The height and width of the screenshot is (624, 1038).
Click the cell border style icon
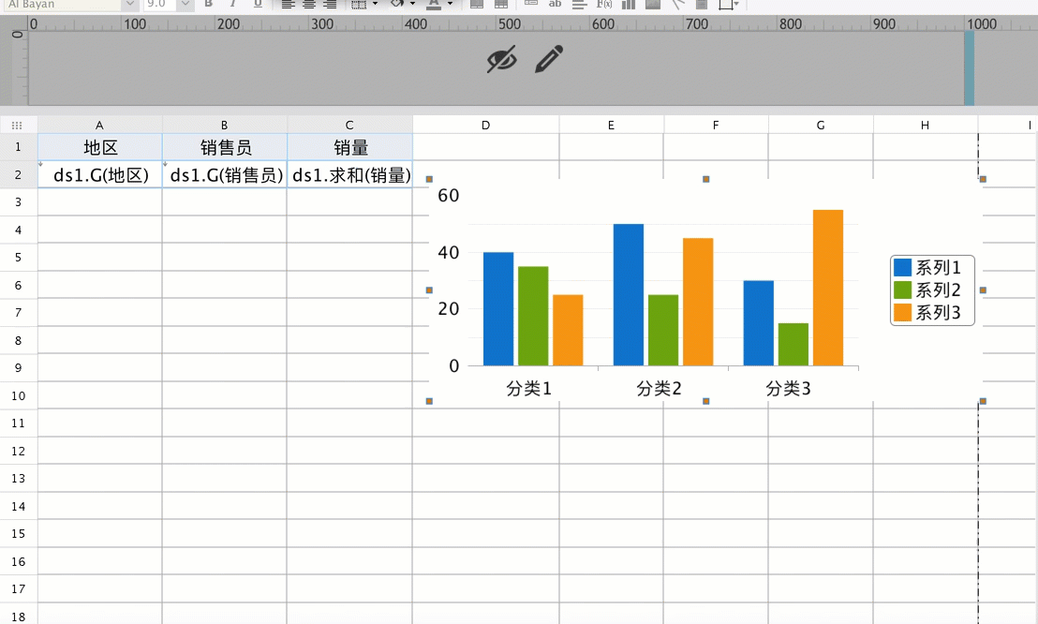[x=359, y=4]
